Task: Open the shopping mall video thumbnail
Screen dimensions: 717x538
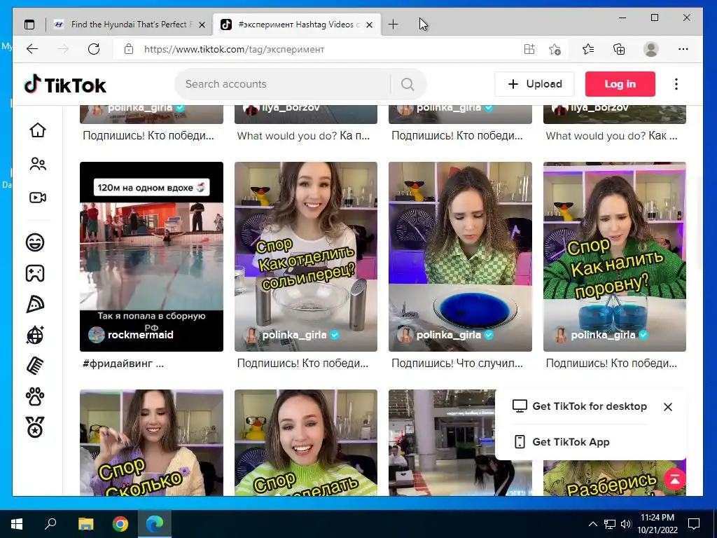Action: click(x=442, y=443)
